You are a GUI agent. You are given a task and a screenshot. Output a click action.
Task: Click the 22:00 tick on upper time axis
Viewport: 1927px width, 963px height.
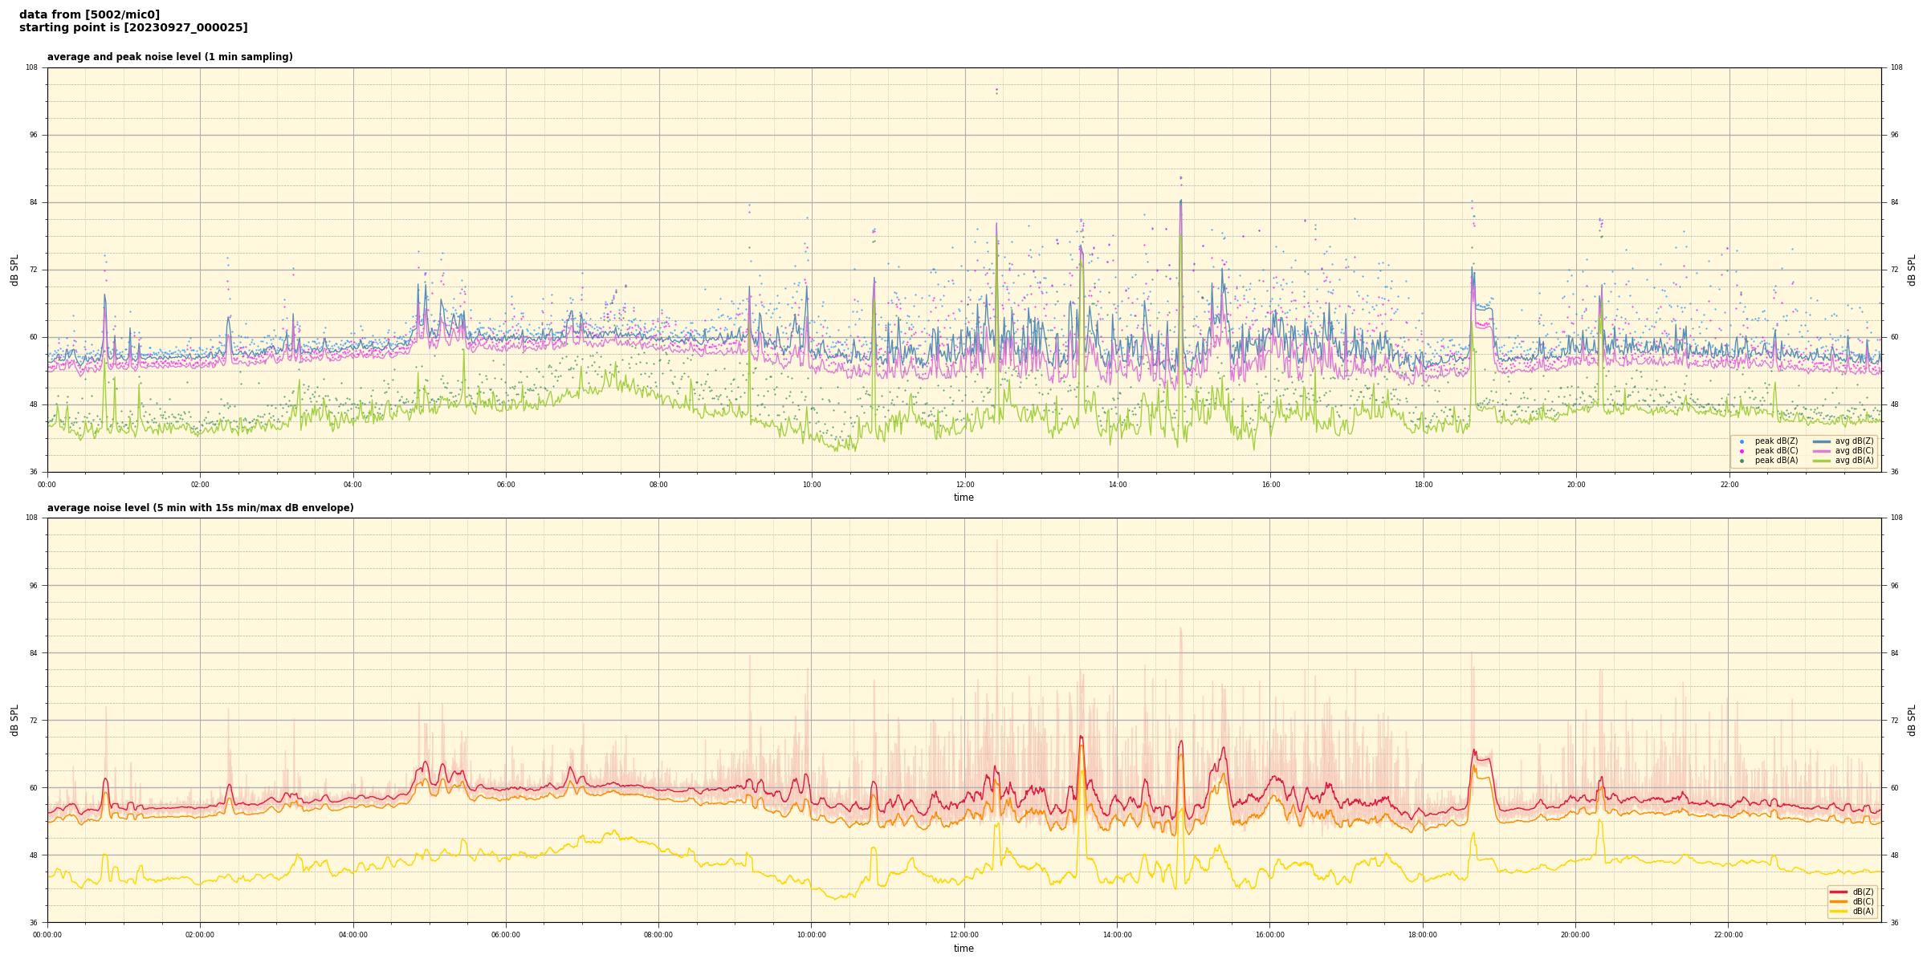pos(1729,485)
